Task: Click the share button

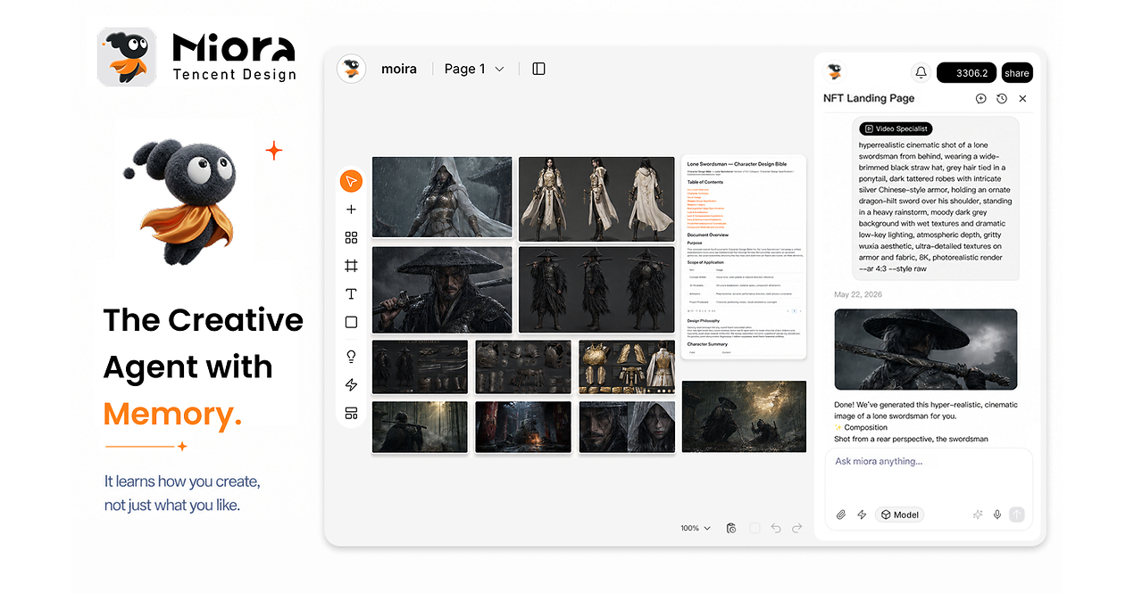Action: (x=1016, y=73)
